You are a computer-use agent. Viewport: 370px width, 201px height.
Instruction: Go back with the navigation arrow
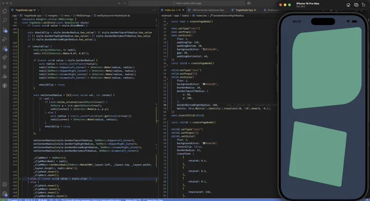[x=119, y=3]
